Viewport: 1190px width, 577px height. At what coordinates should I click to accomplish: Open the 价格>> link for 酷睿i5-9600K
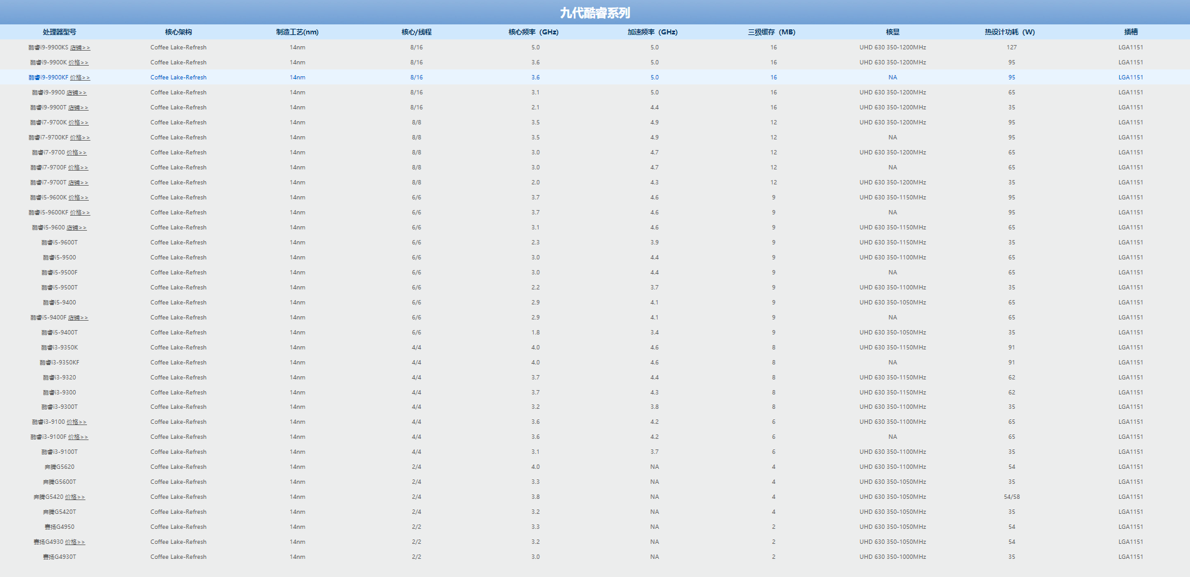[78, 198]
